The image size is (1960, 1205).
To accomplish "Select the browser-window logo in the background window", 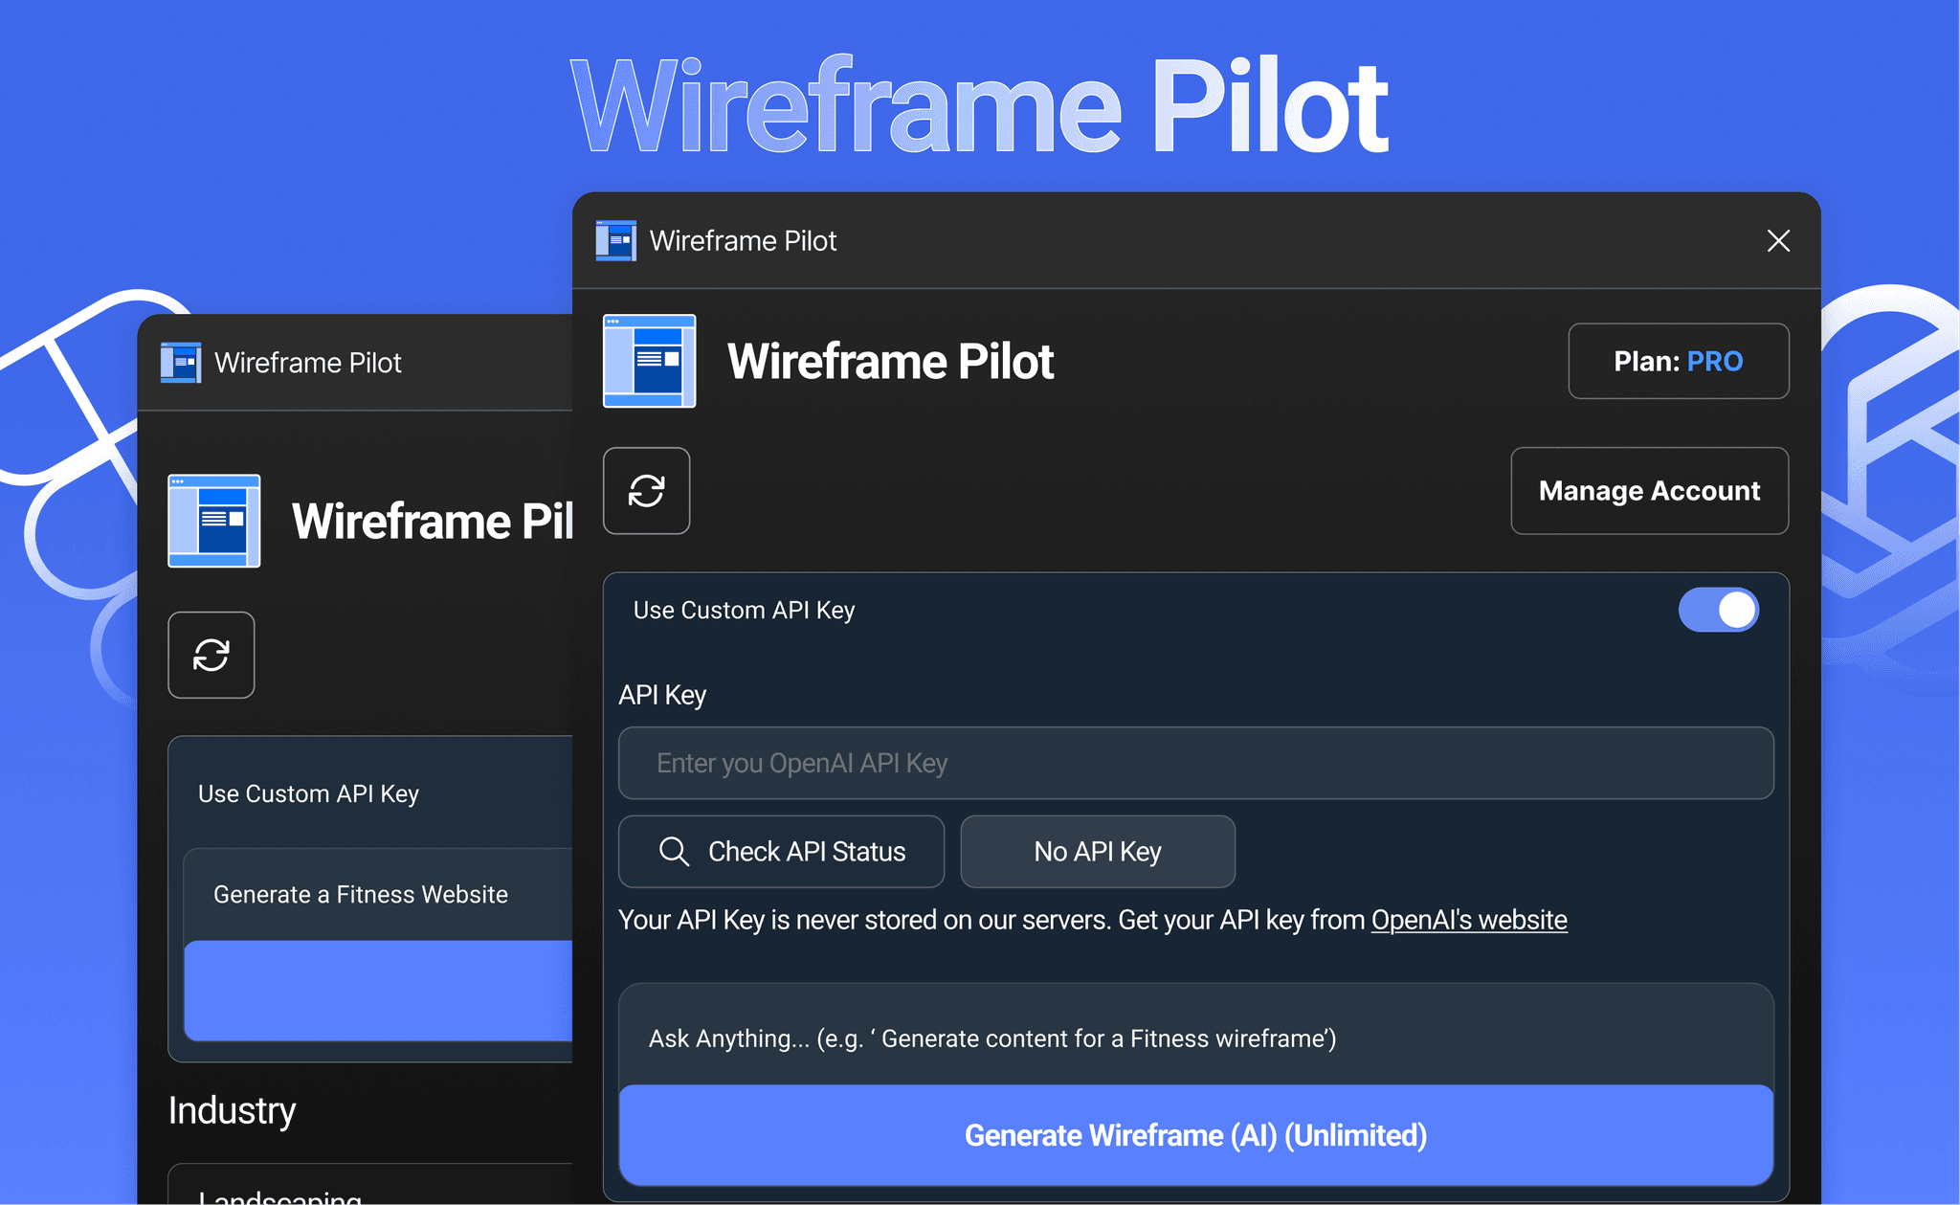I will (213, 521).
